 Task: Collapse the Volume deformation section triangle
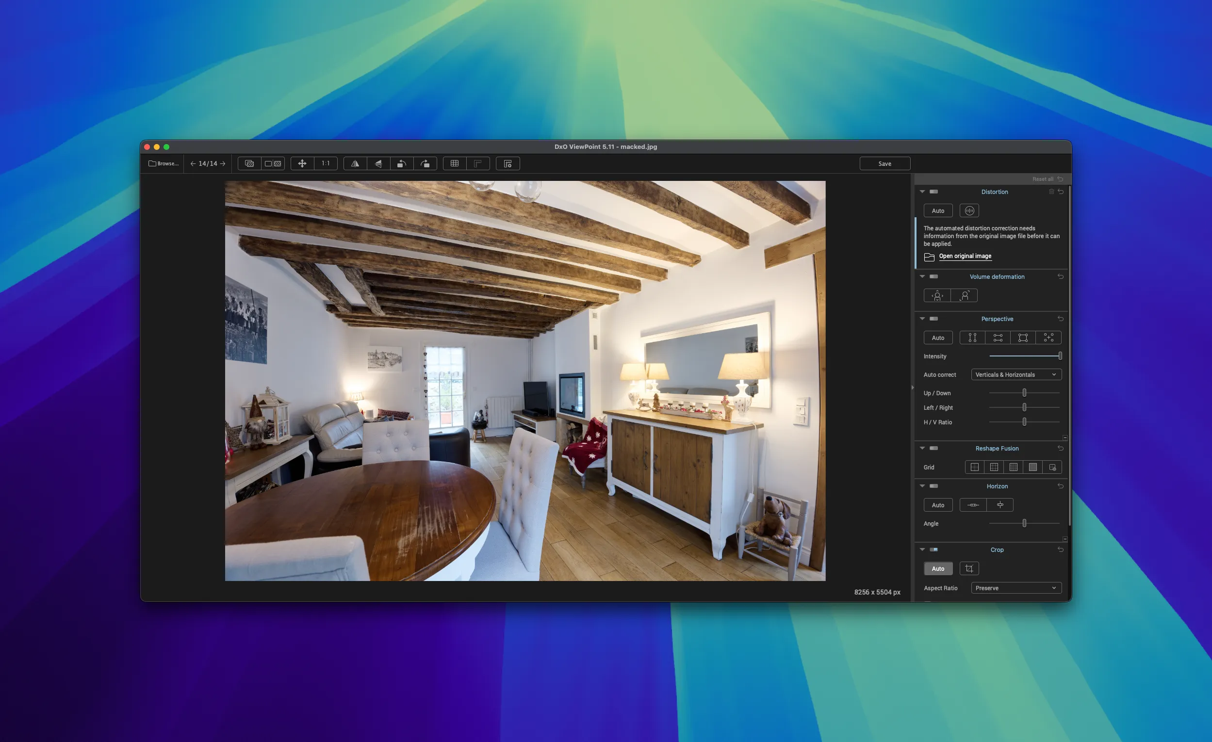922,277
